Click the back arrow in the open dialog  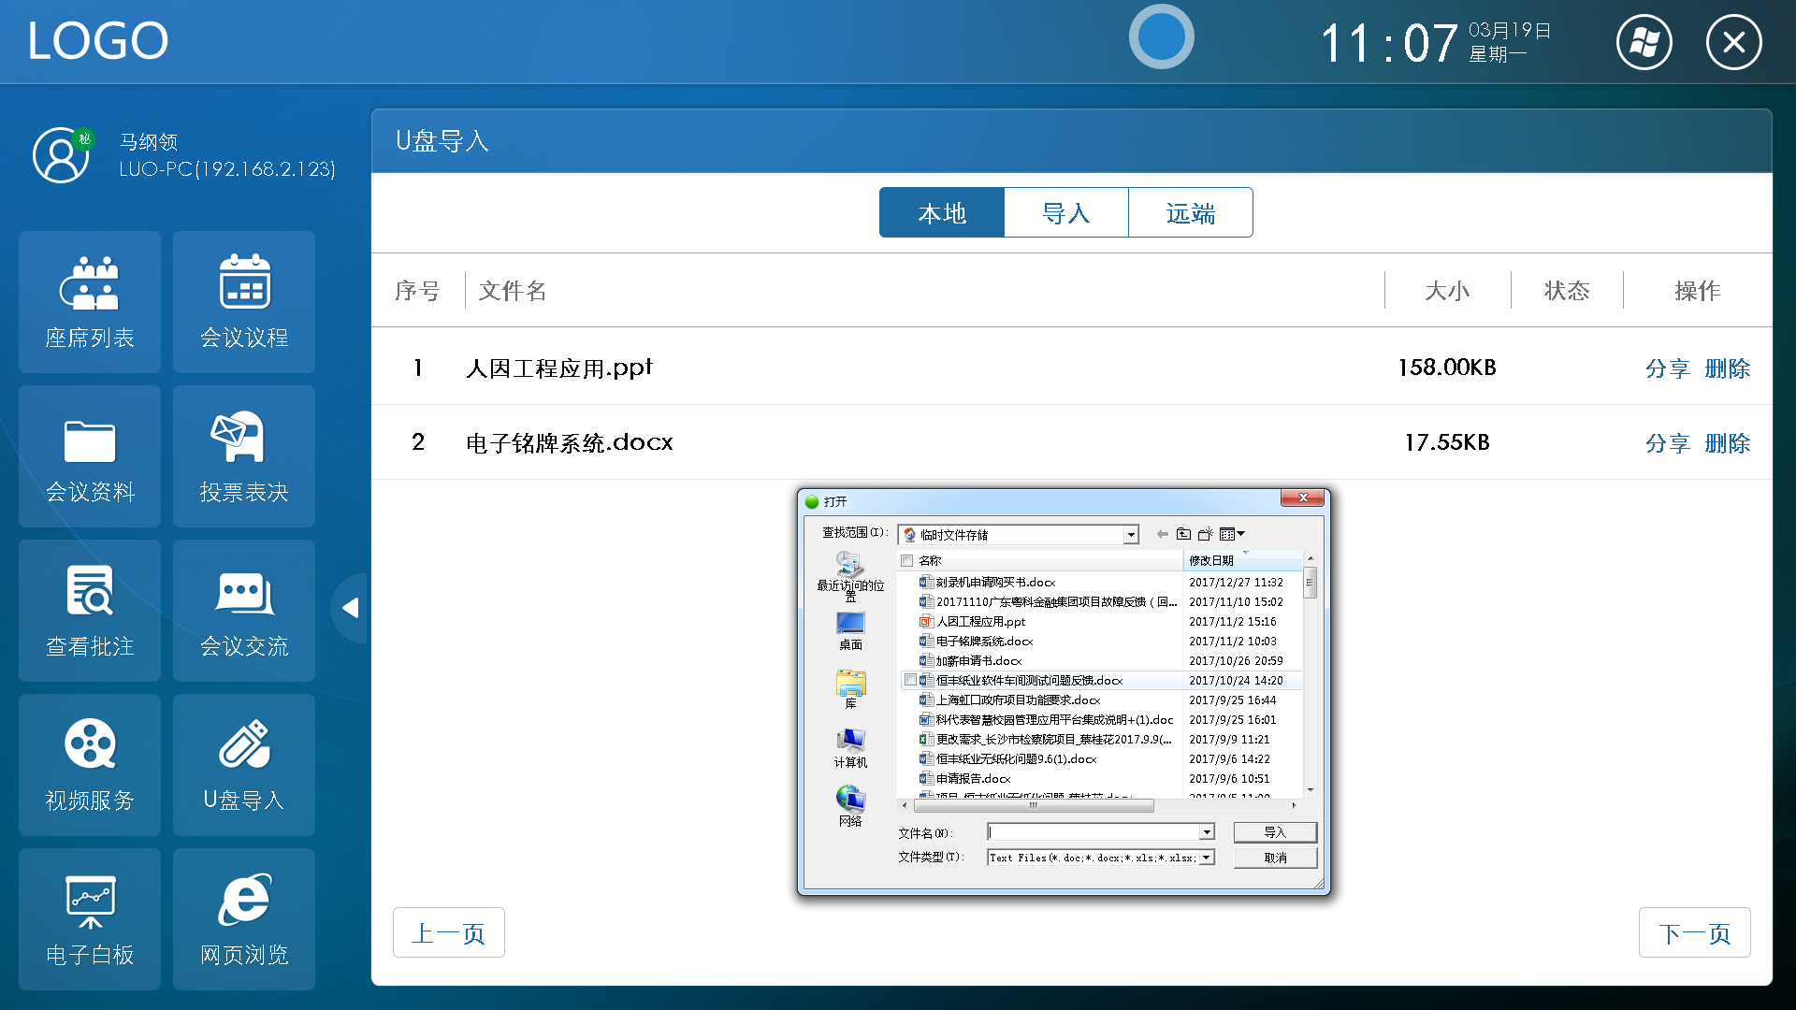coord(1162,534)
